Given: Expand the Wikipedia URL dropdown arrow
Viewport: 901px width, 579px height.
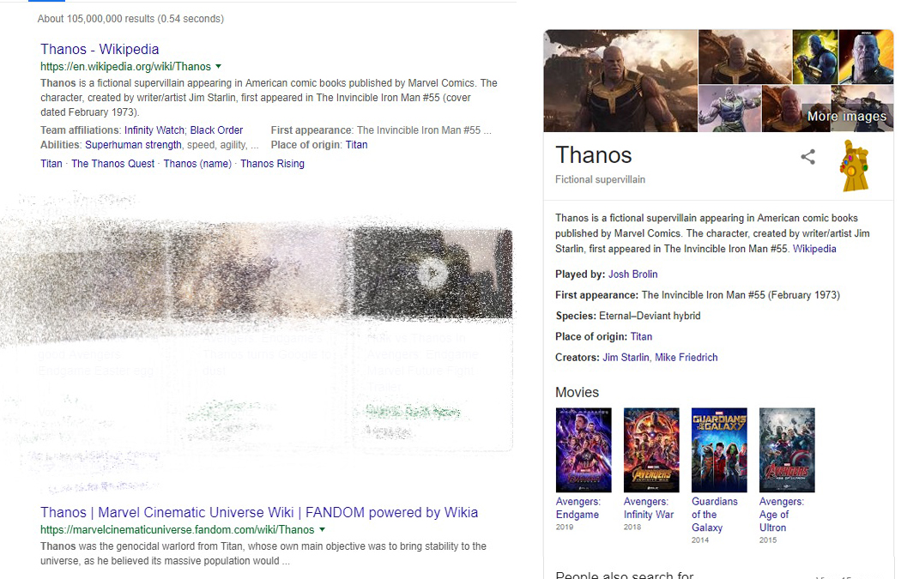Looking at the screenshot, I should tap(219, 66).
